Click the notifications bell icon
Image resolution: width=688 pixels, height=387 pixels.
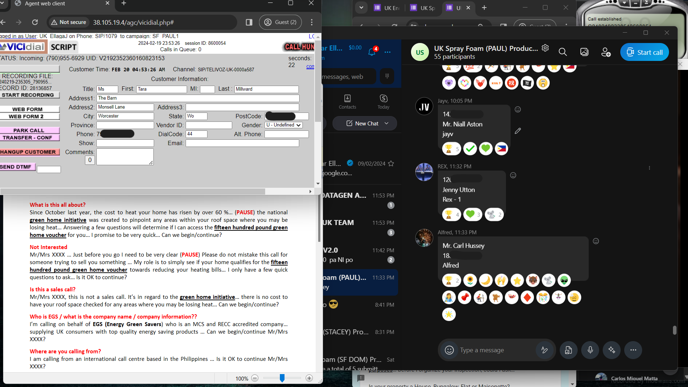coord(372,52)
